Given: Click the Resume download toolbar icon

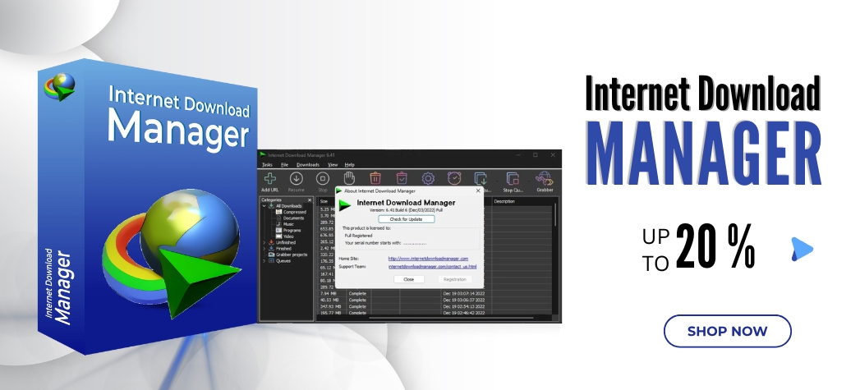Looking at the screenshot, I should point(297,178).
